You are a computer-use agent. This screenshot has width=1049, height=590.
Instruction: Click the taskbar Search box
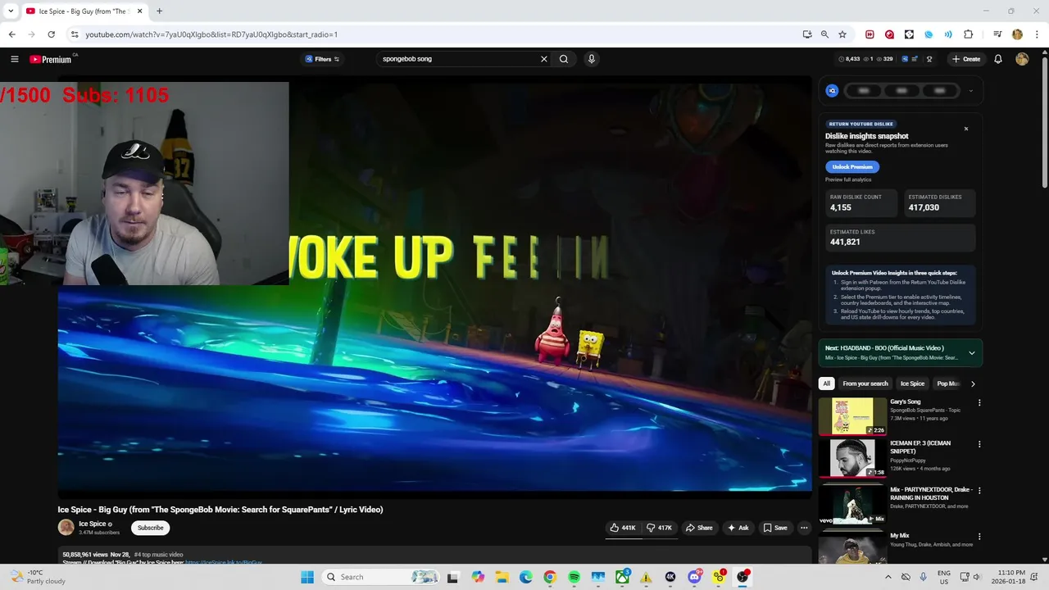point(382,577)
